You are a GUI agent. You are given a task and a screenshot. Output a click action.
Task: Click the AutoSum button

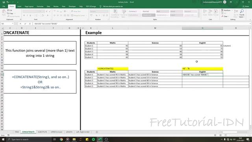click(226, 10)
